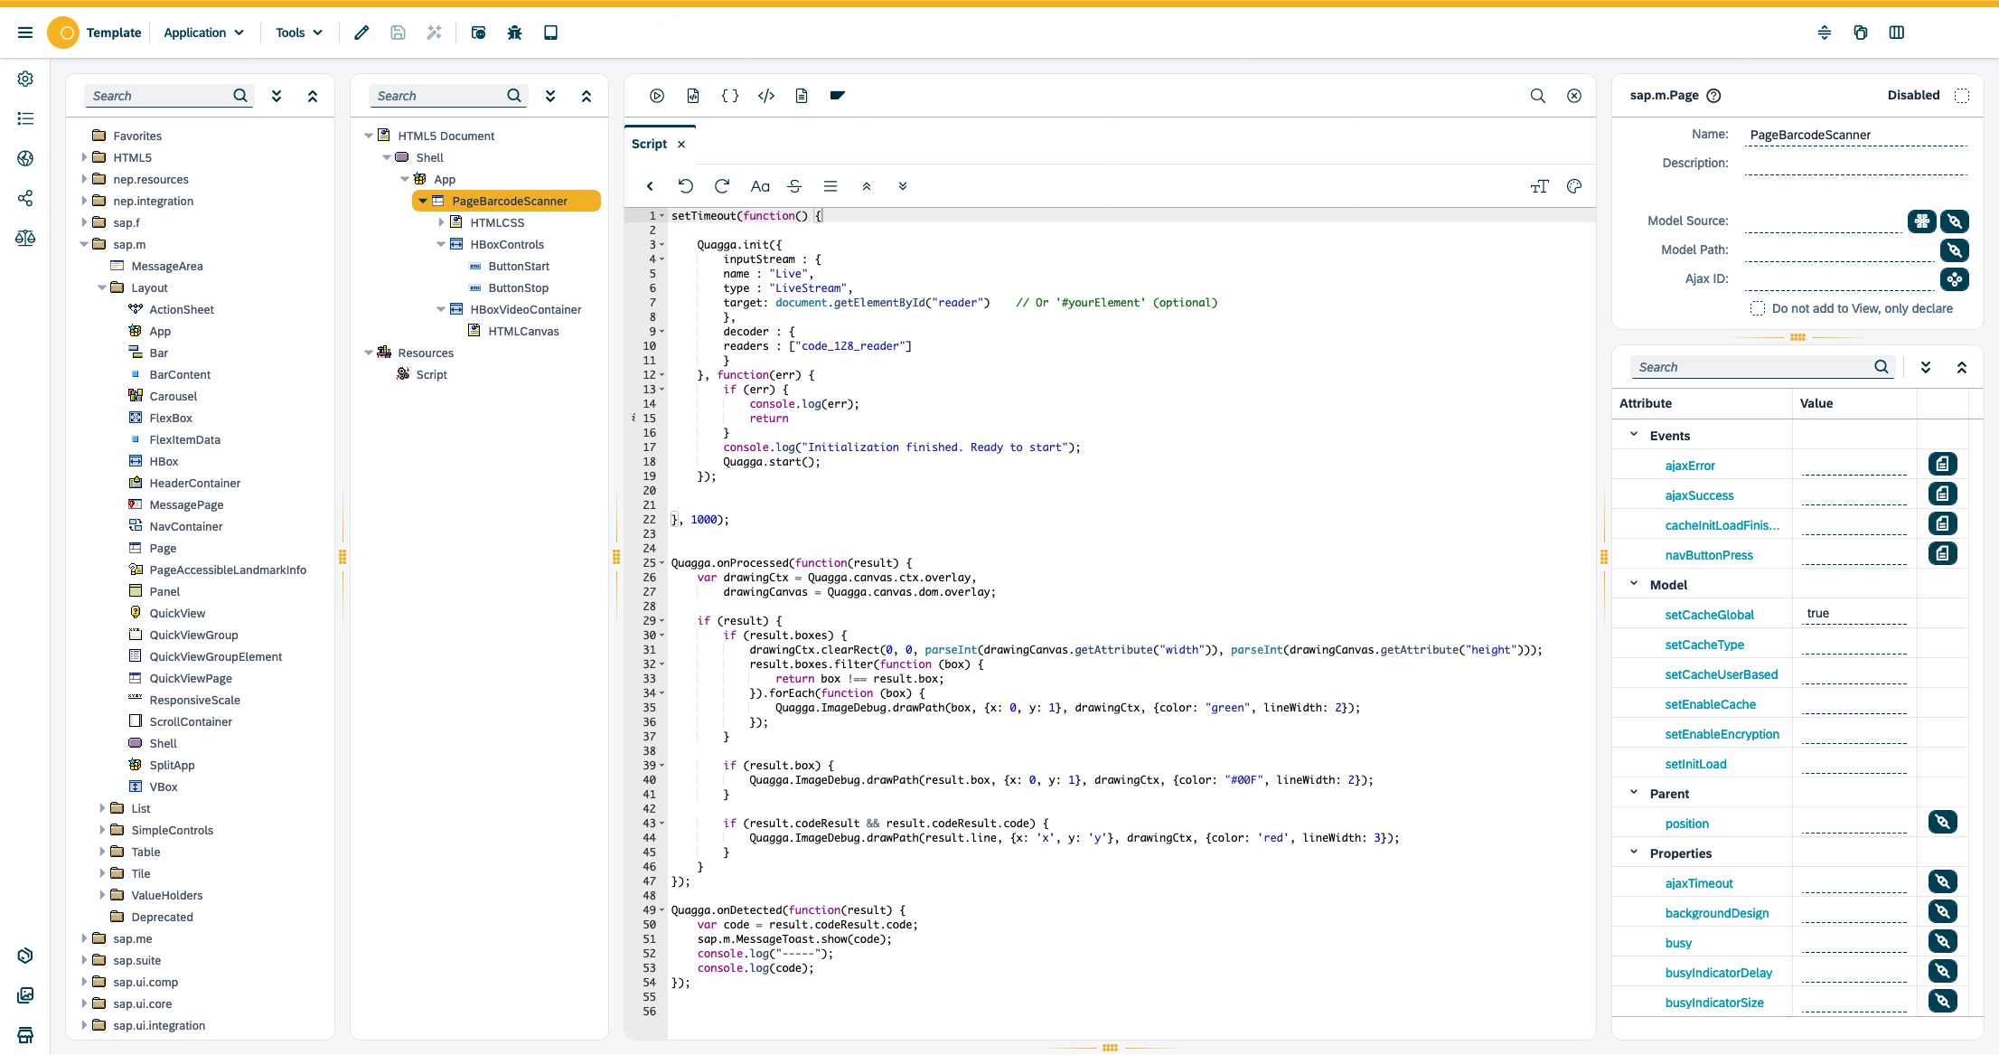This screenshot has width=1999, height=1055.
Task: Collapse the sap.m folder in the tree
Action: pyautogui.click(x=84, y=244)
